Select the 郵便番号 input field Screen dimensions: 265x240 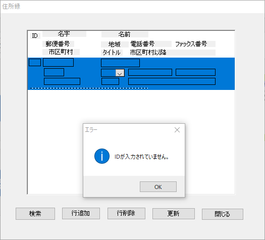coord(54,72)
